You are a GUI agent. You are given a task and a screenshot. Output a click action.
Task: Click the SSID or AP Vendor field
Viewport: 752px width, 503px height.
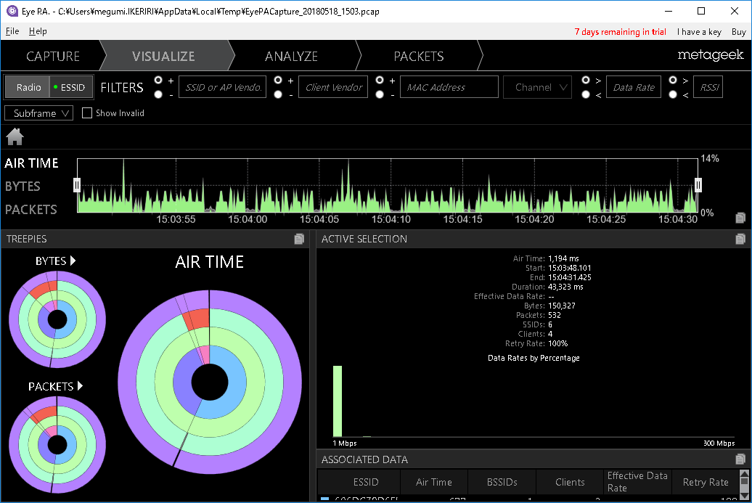[x=223, y=87]
